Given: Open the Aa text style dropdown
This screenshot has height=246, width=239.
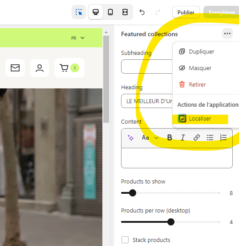Looking at the screenshot, I should pyautogui.click(x=150, y=138).
